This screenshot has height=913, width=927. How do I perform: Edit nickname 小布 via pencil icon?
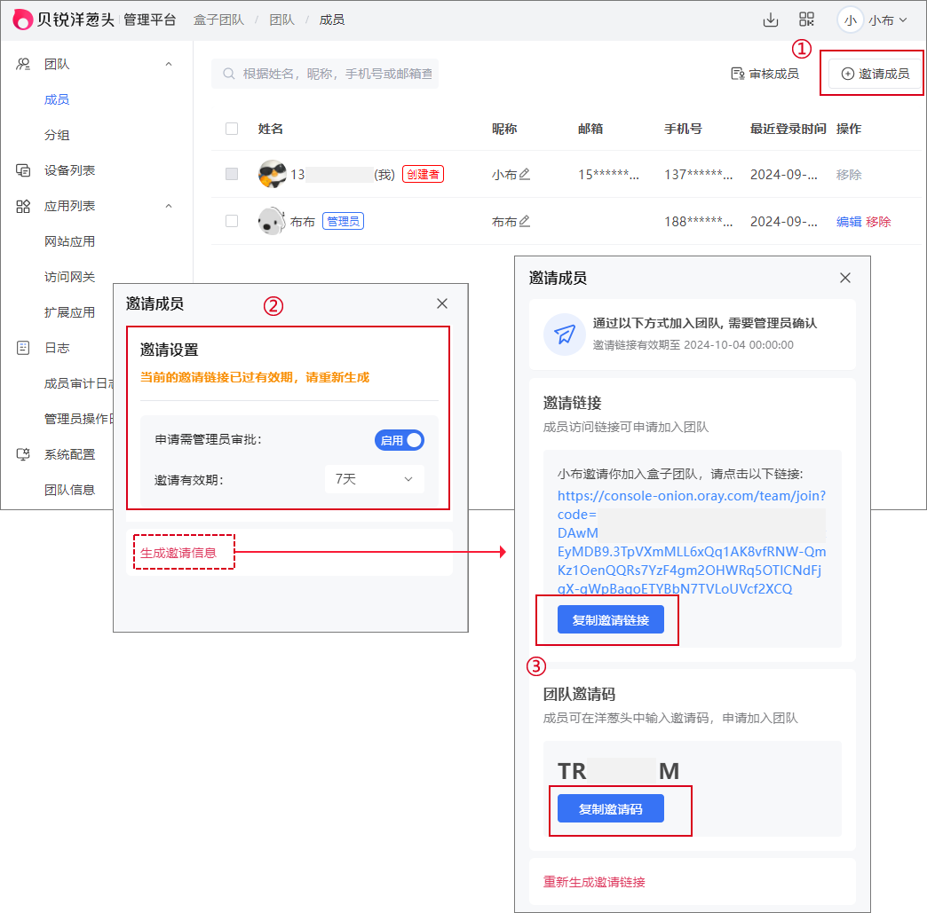(522, 175)
